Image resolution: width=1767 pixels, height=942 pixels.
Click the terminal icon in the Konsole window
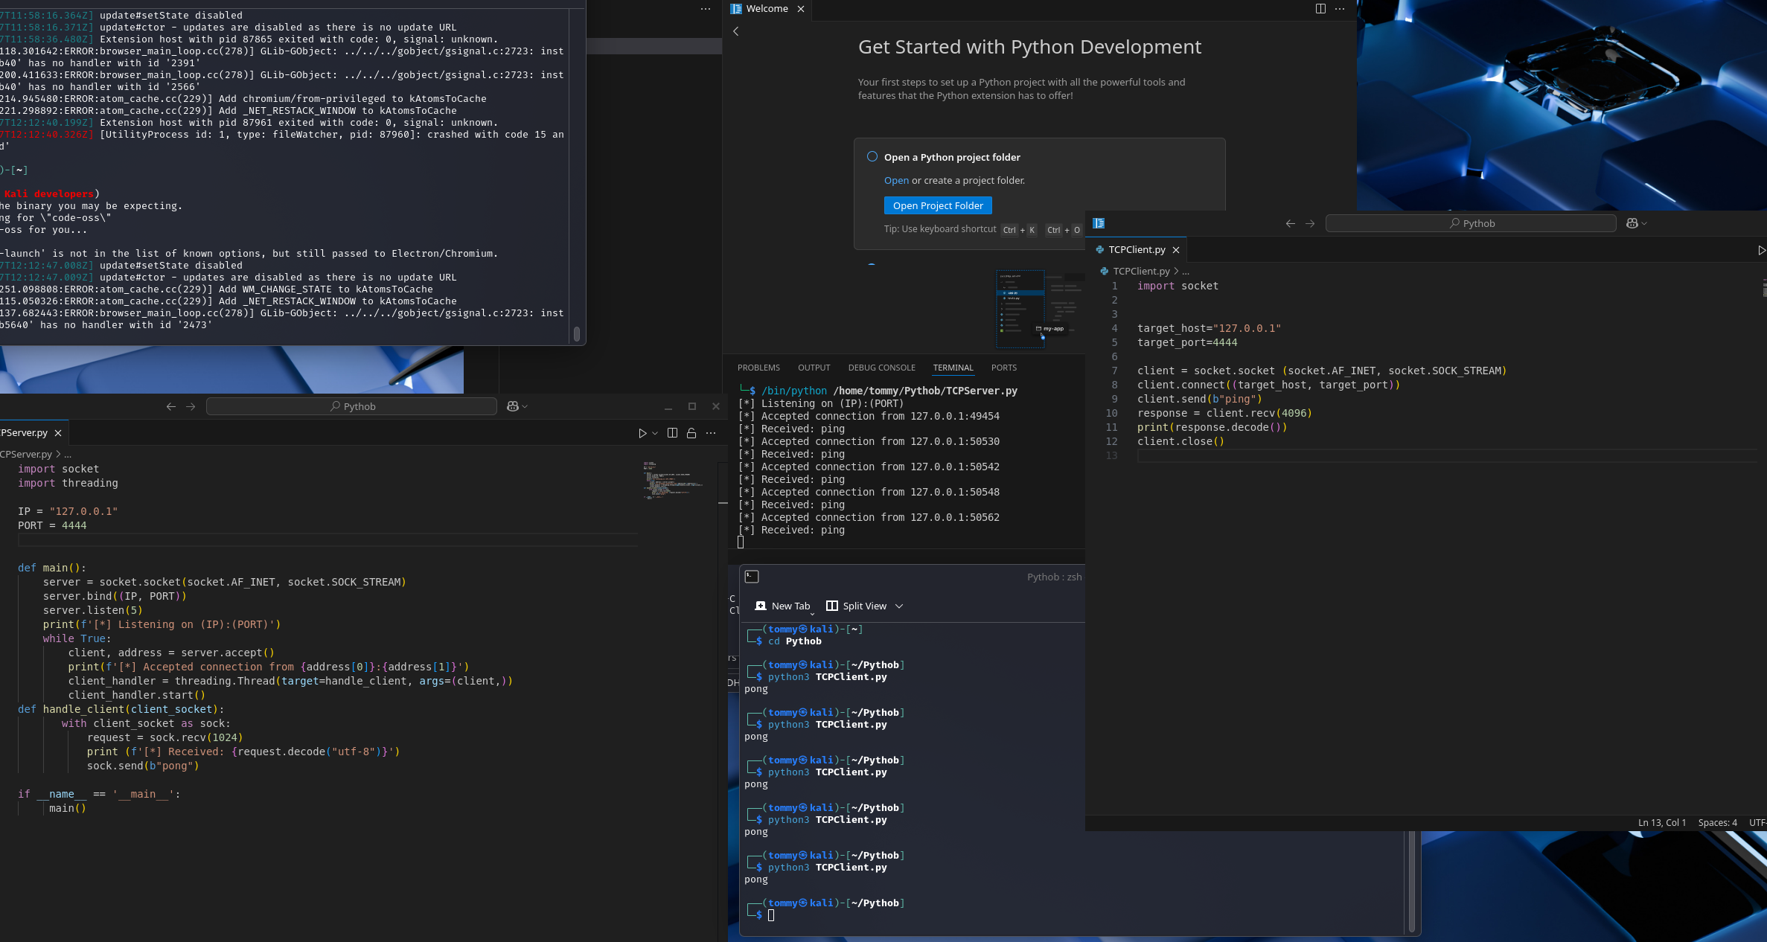pyautogui.click(x=752, y=577)
